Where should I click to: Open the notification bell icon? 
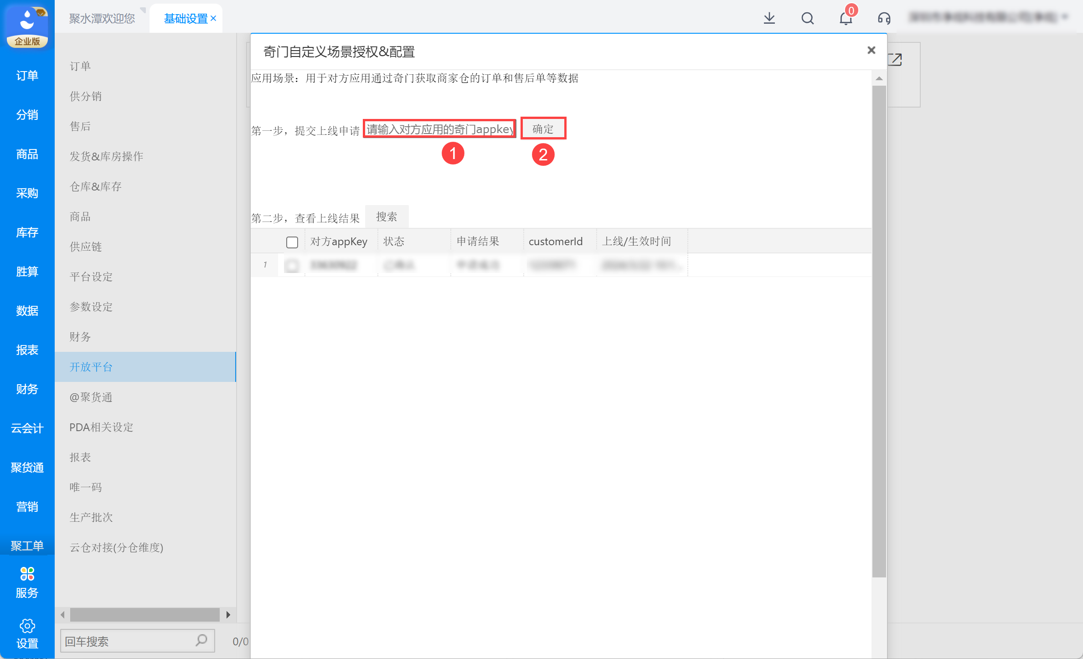point(846,18)
